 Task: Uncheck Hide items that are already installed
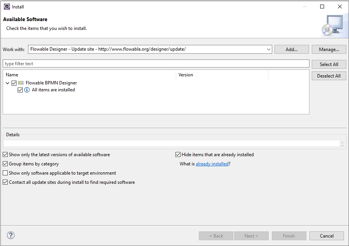click(x=178, y=155)
